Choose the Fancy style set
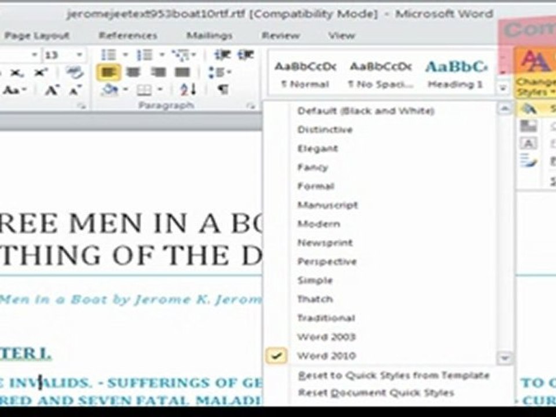 click(x=313, y=167)
